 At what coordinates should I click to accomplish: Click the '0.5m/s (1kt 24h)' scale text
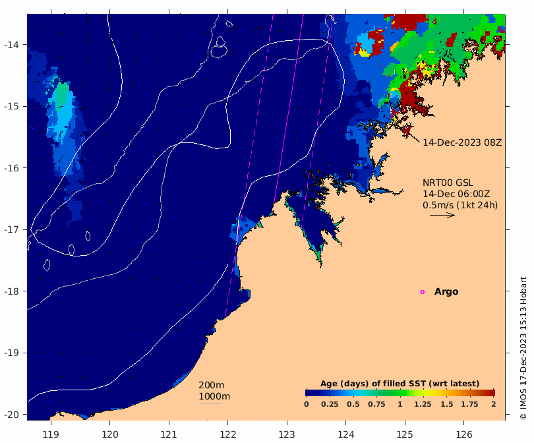pos(460,205)
